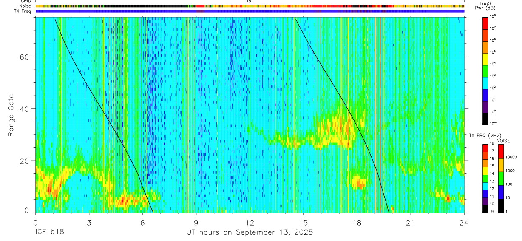Pick the black bottom segment of the Lag0 Pwr colorbar
This screenshot has width=522, height=241.
[x=485, y=118]
